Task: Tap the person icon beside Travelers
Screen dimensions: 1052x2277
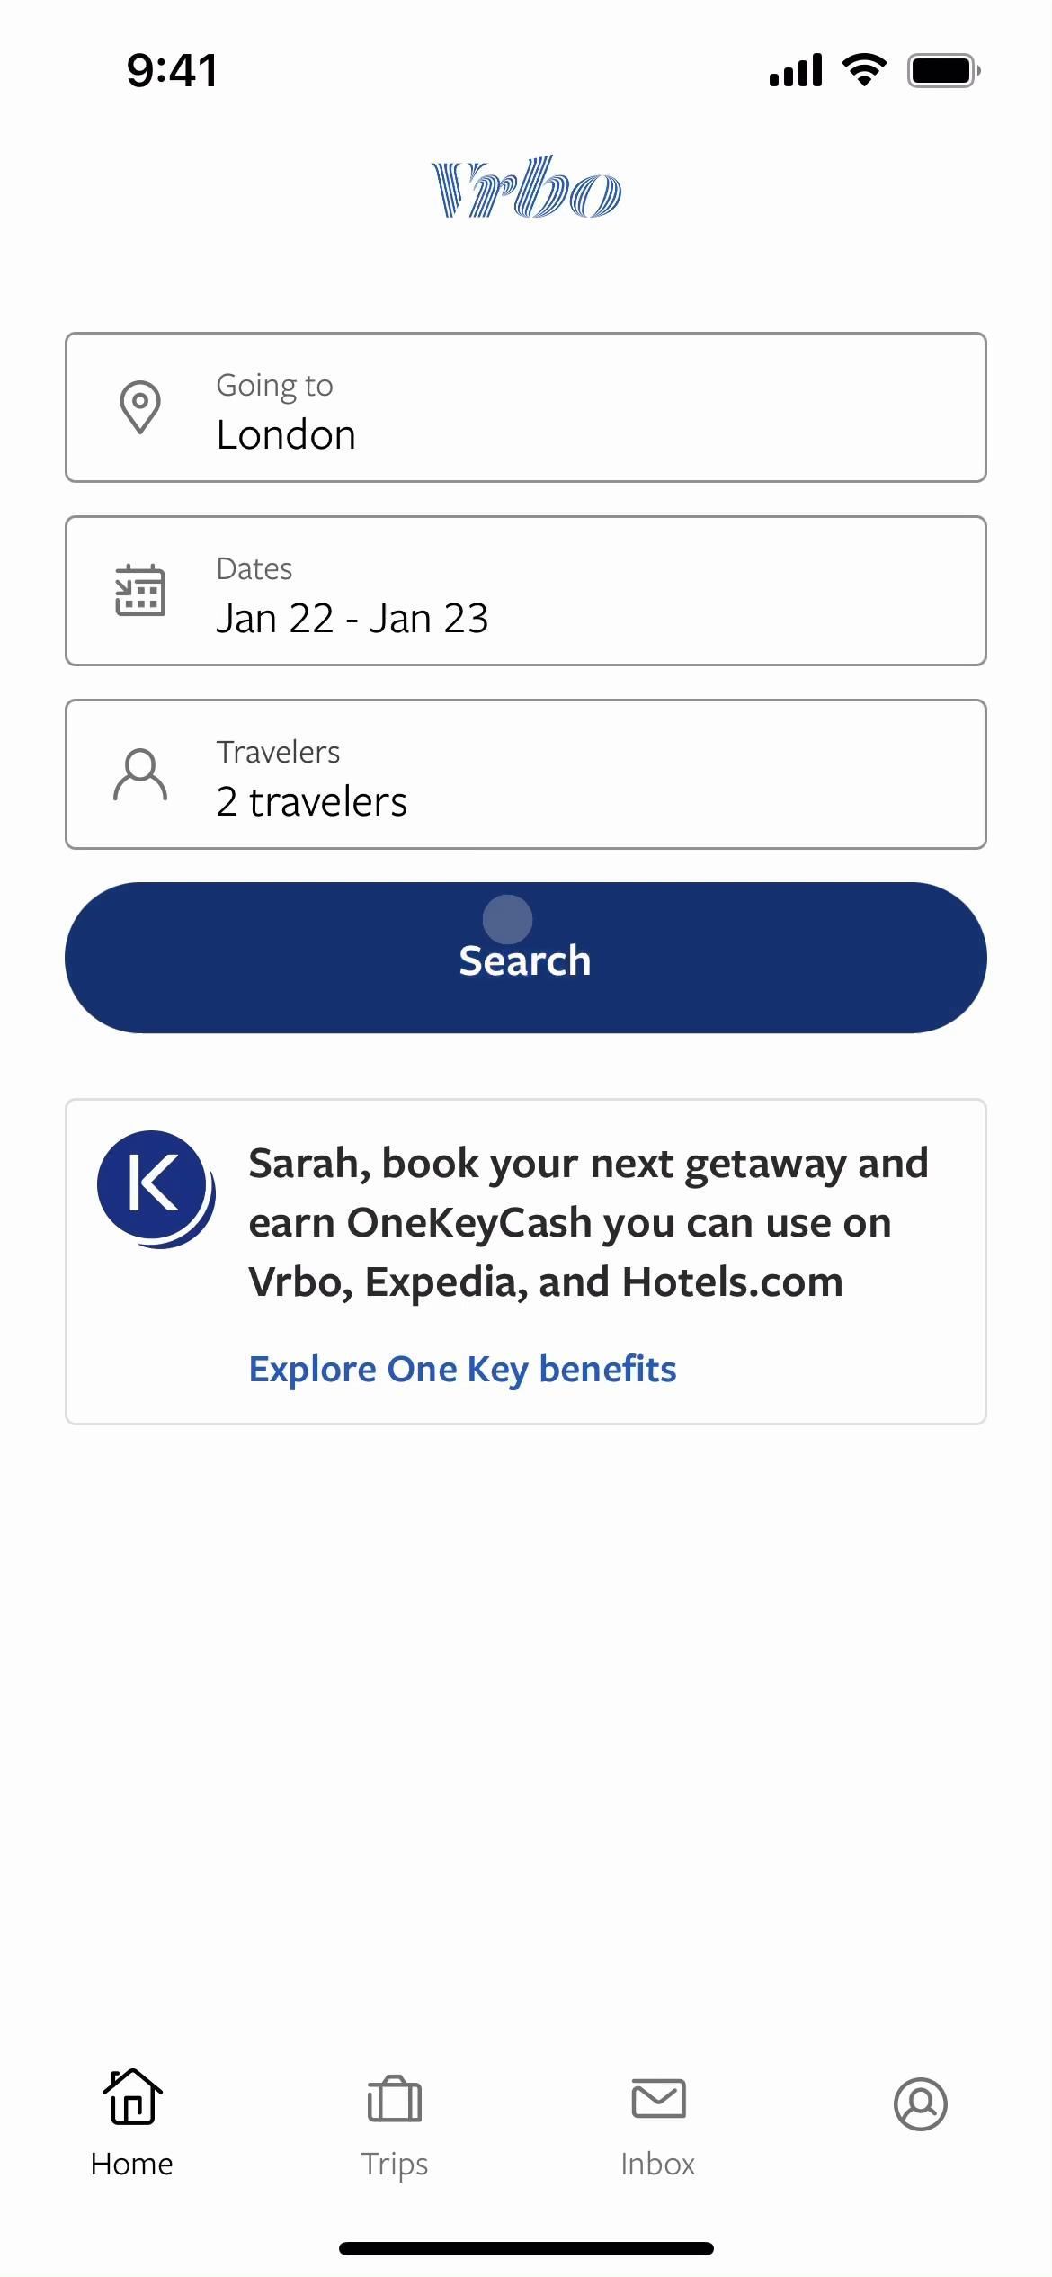Action: pyautogui.click(x=140, y=774)
